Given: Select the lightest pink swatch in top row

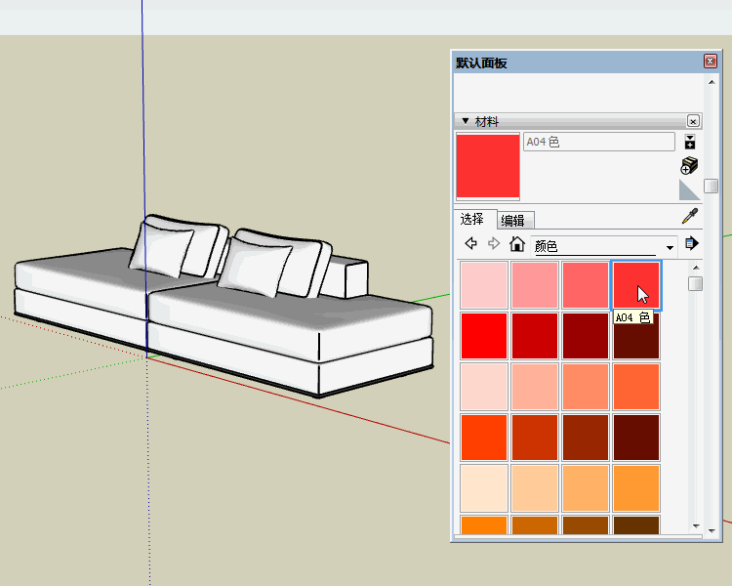Looking at the screenshot, I should click(484, 285).
